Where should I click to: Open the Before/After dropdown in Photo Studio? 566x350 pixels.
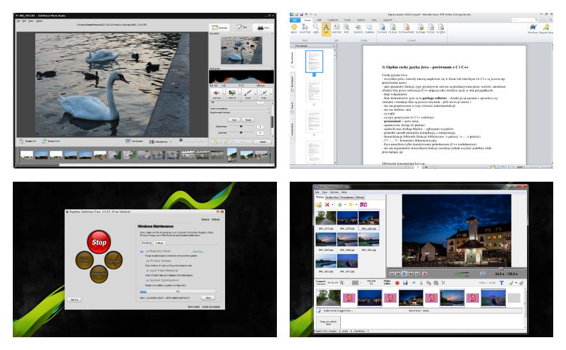click(170, 141)
